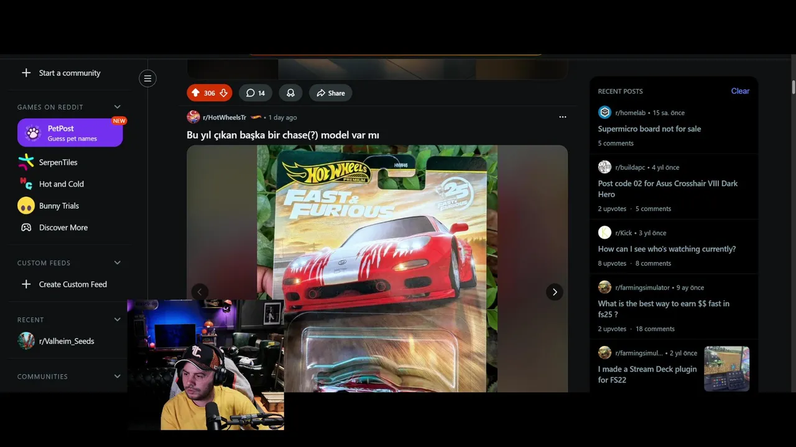Click the Create Custom Feed plus icon
This screenshot has height=447, width=796.
[26, 284]
